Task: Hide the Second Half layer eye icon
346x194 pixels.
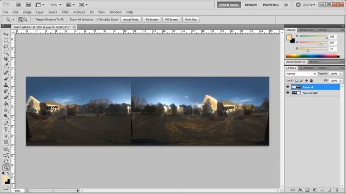Action: 288,93
